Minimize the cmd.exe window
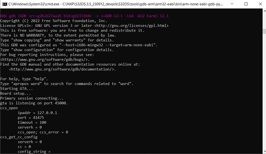 click(x=233, y=4)
